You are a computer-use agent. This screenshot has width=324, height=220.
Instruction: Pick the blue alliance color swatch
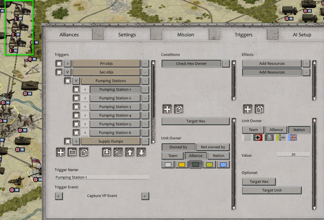(x=223, y=165)
